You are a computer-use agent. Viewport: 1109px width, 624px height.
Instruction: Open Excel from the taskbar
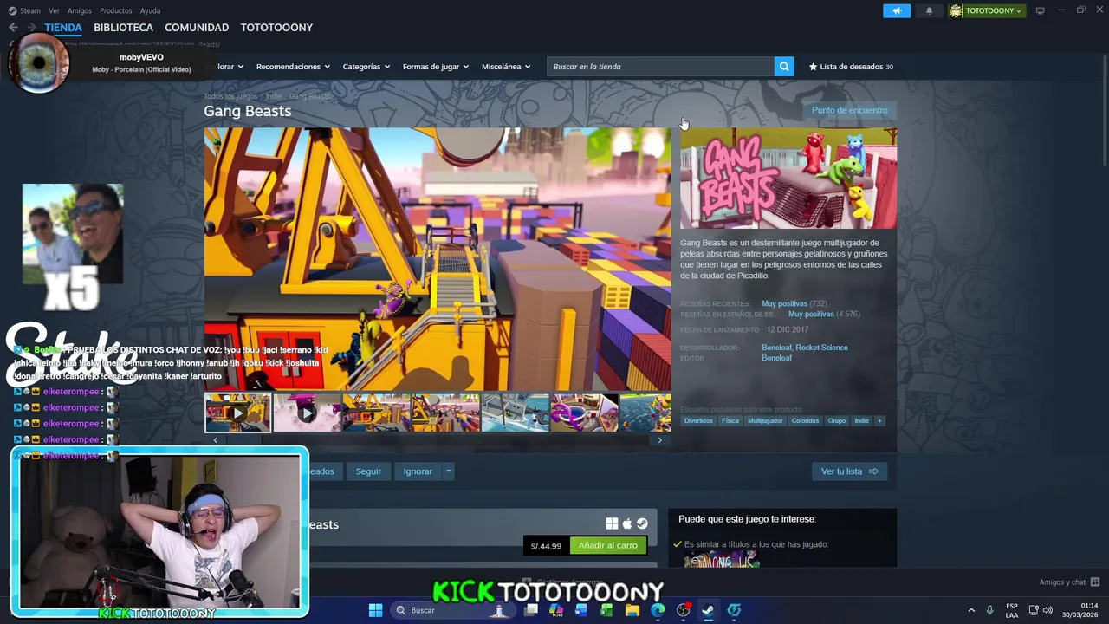[x=606, y=610]
